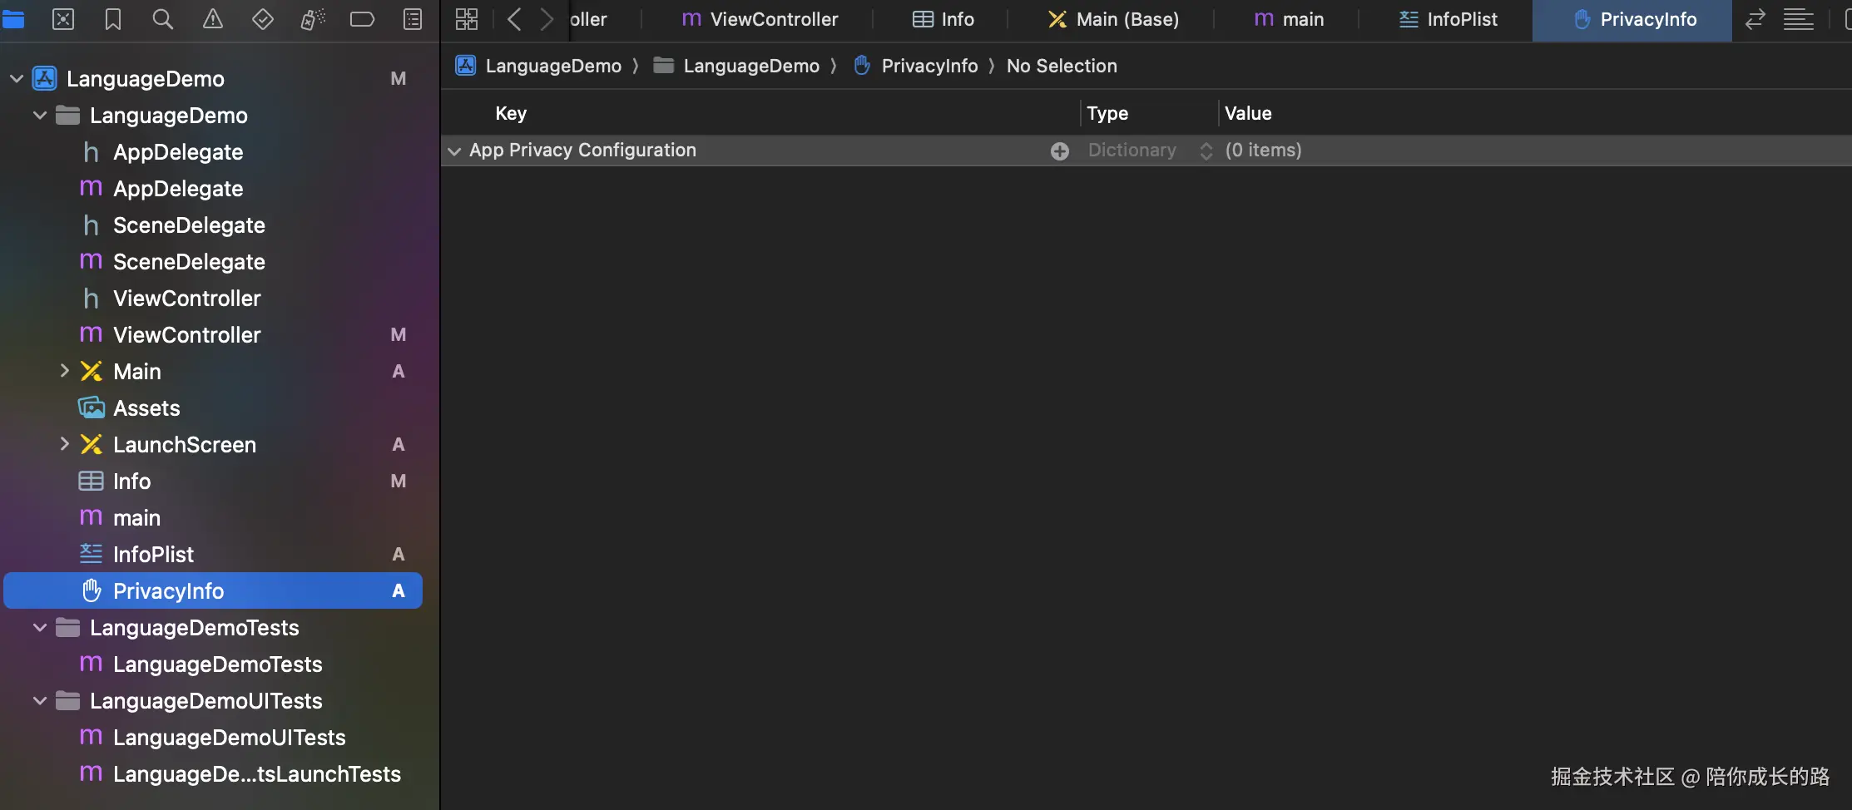Select the App Privacy Configuration key

pyautogui.click(x=582, y=151)
